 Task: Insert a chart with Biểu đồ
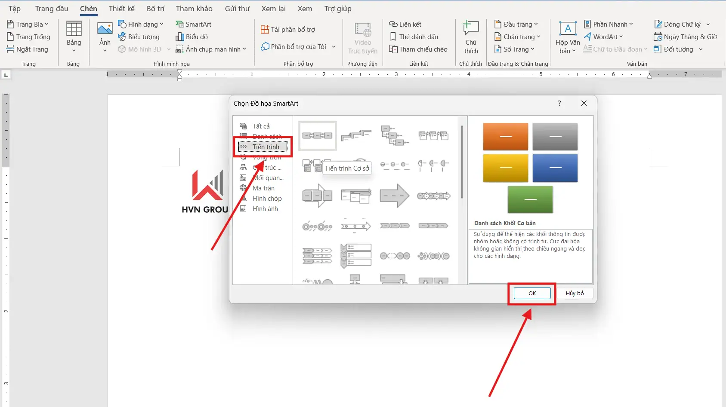[x=192, y=37]
